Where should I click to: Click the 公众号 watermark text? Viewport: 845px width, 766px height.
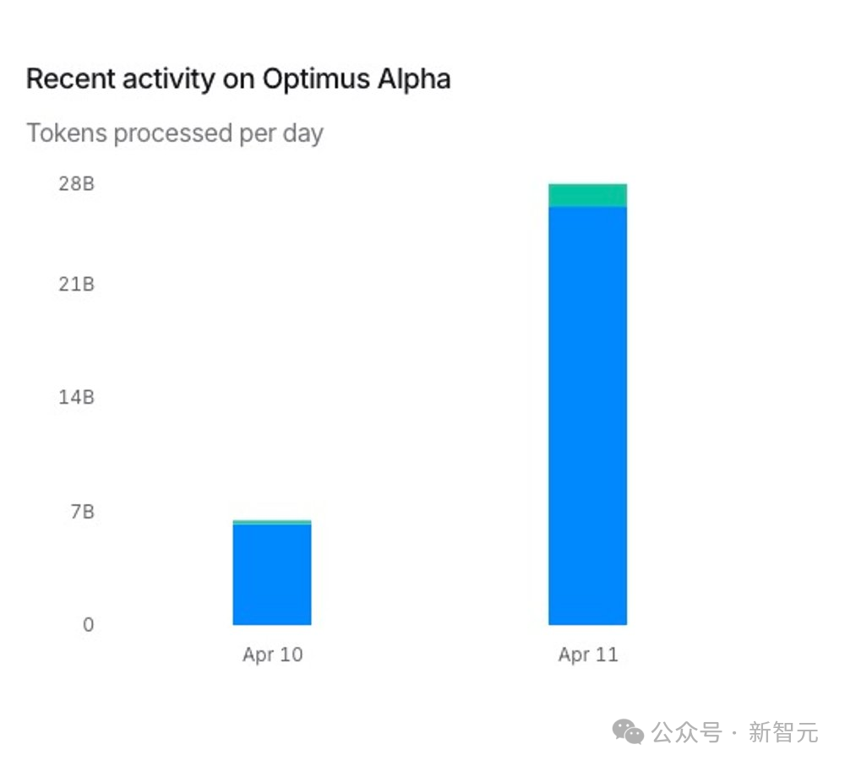(686, 732)
